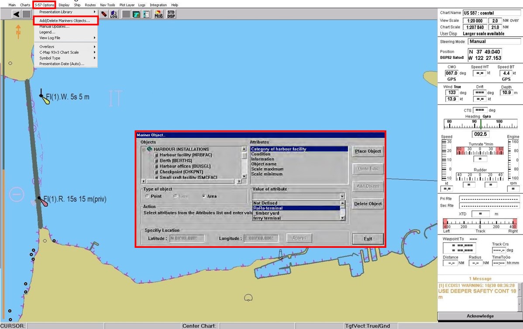Choose Manual Updates menu entry

click(66, 27)
